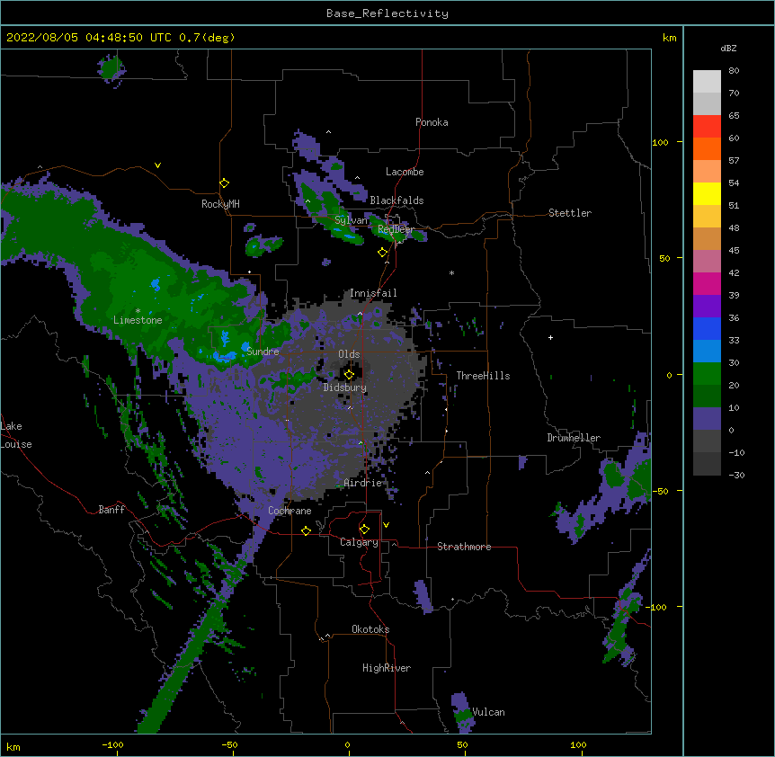The image size is (775, 757).
Task: Click the Olds town label
Action: [349, 354]
